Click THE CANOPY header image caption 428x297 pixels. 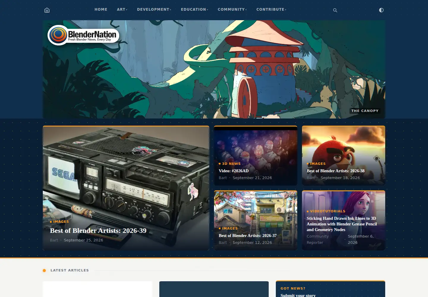(x=365, y=111)
